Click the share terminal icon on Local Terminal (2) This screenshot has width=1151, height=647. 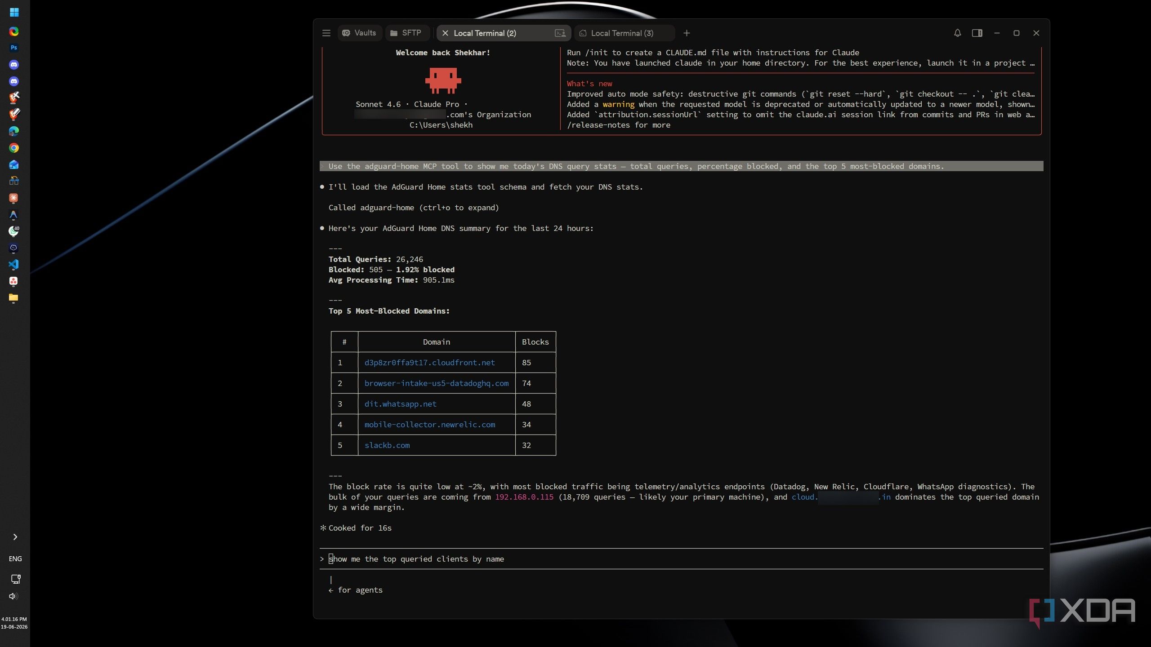[560, 33]
